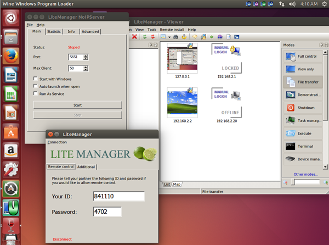Click the Start button in NoIPServer

point(78,105)
